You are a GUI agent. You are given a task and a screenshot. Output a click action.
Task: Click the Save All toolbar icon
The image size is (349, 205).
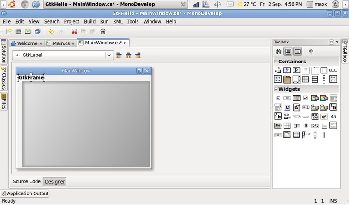tap(37, 31)
